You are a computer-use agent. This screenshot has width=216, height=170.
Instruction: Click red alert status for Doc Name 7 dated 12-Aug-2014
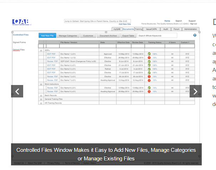149,80
